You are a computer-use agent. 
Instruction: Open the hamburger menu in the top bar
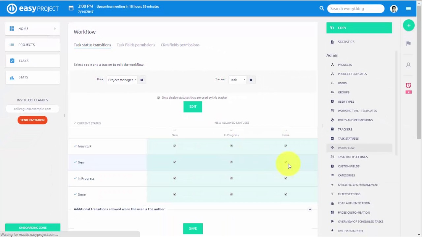point(408,9)
